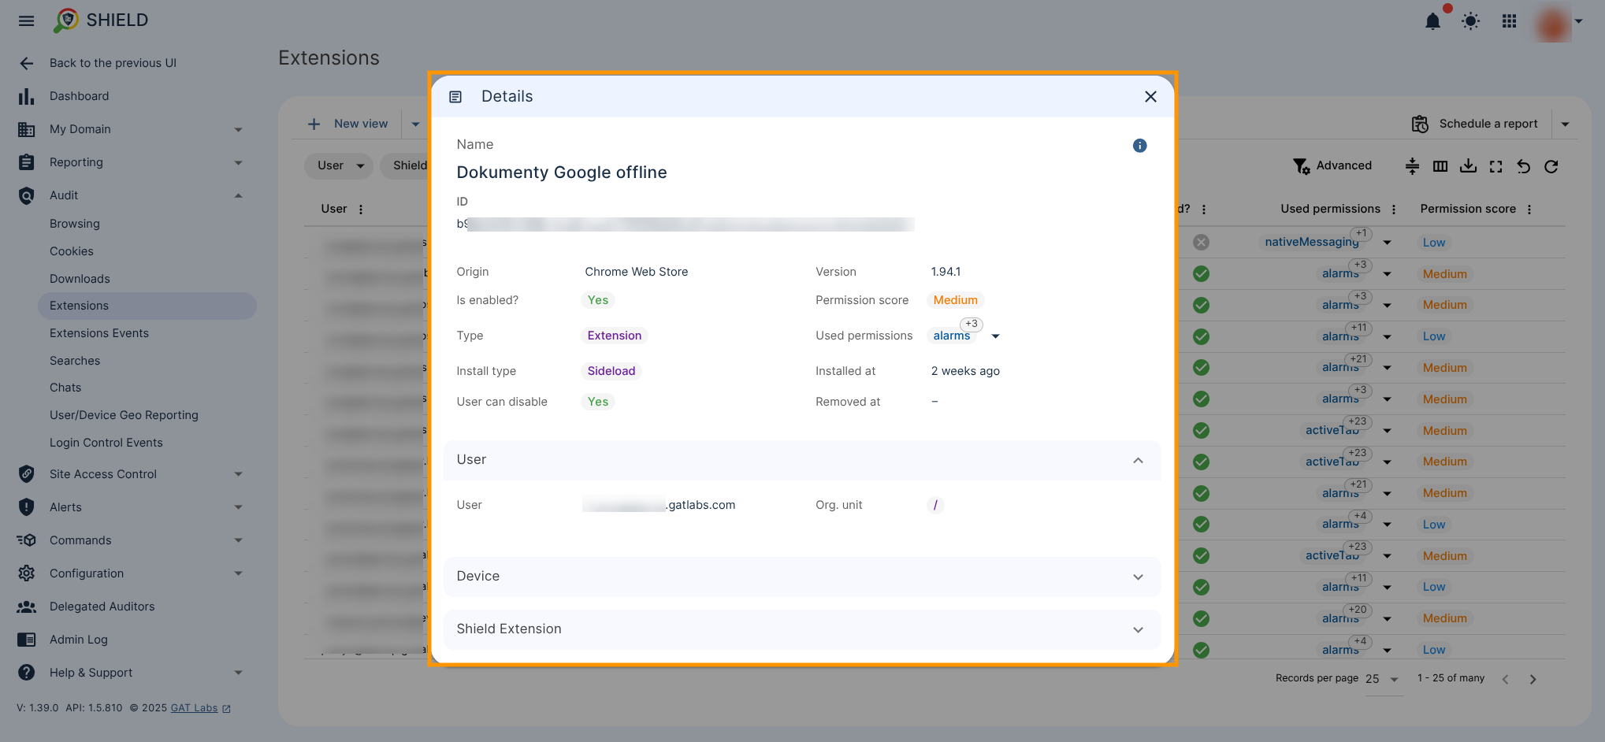Click the Org. unit slash chip
Image resolution: width=1605 pixels, height=742 pixels.
click(x=935, y=505)
